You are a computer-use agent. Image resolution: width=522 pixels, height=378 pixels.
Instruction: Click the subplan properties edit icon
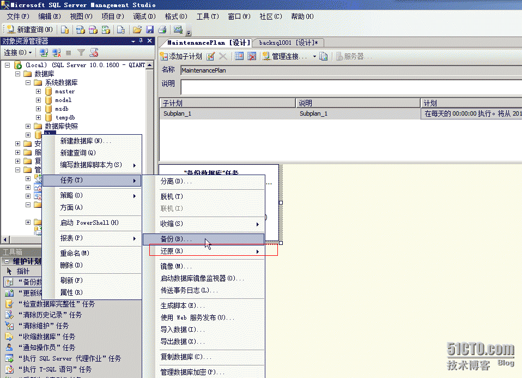210,56
